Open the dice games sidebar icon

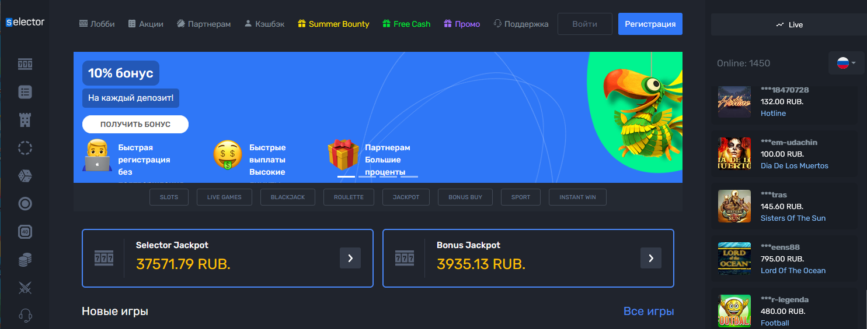tap(25, 175)
